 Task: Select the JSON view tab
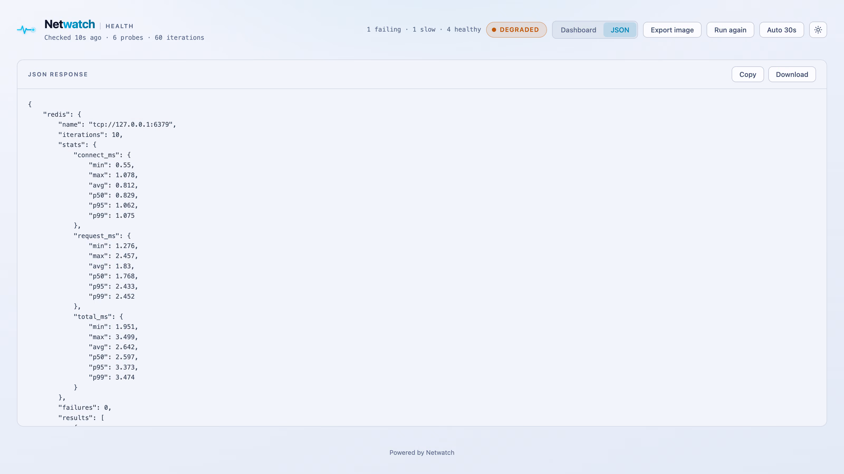coord(620,30)
